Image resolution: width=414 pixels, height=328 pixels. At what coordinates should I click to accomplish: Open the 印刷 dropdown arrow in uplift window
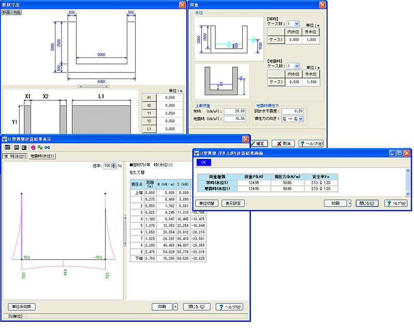click(x=350, y=203)
